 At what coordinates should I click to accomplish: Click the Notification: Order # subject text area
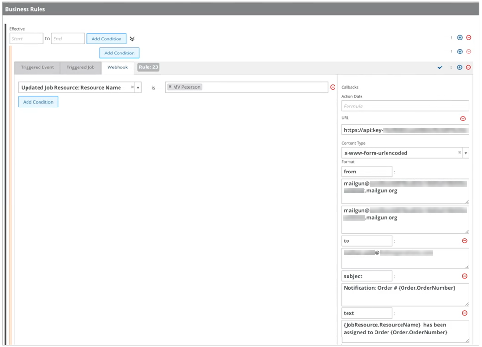tap(405, 294)
